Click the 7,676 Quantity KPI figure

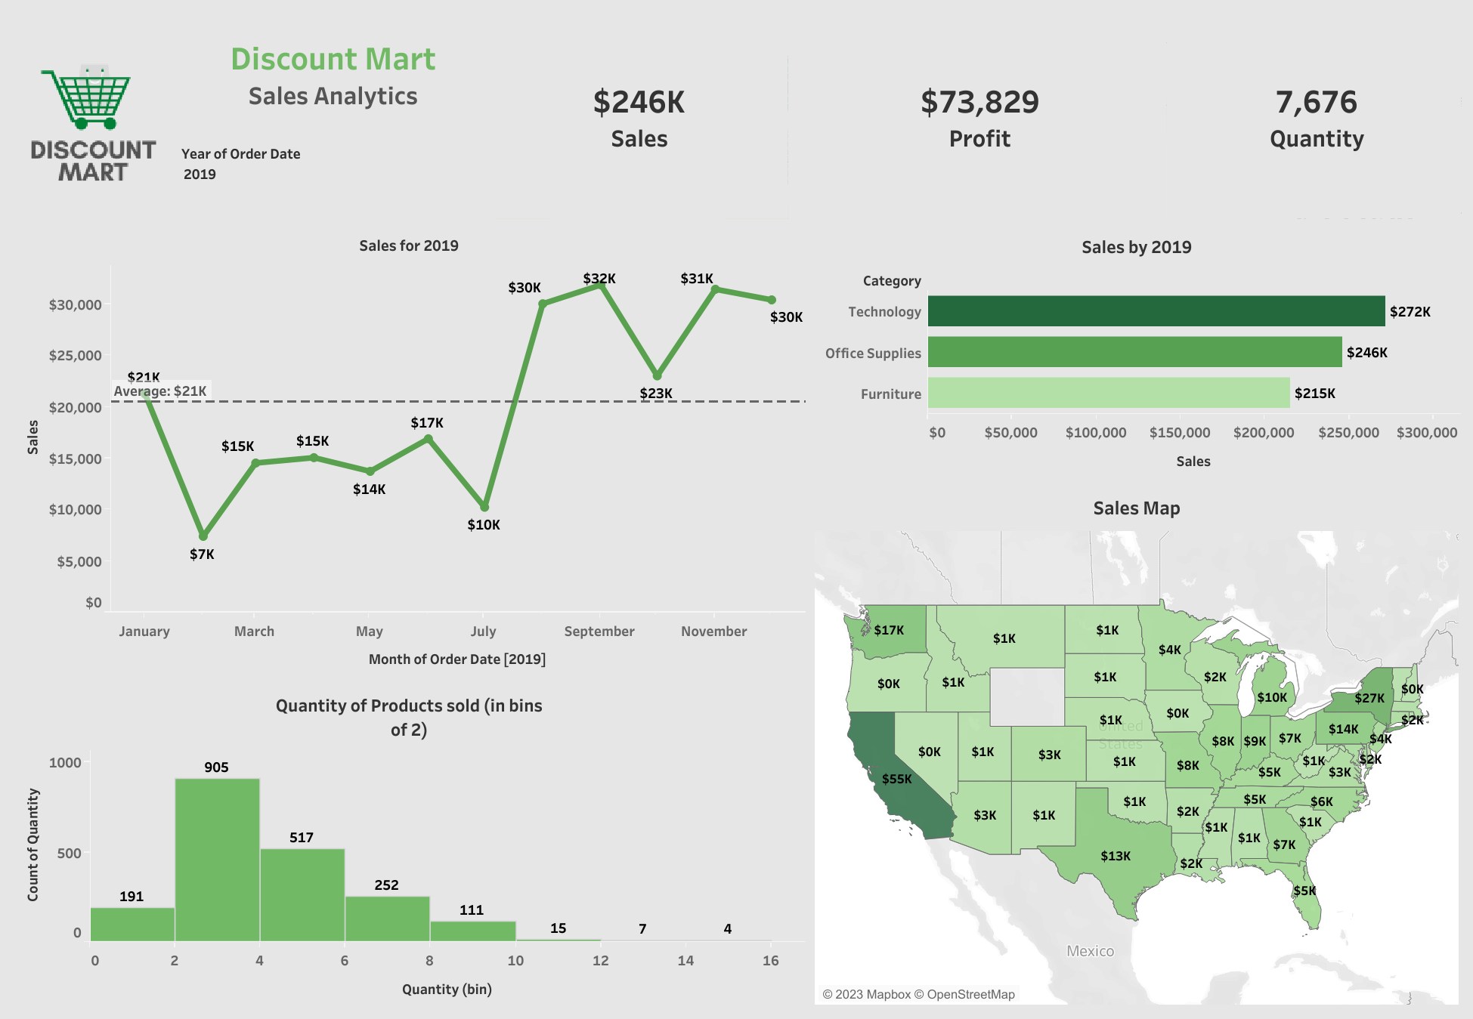(1316, 103)
